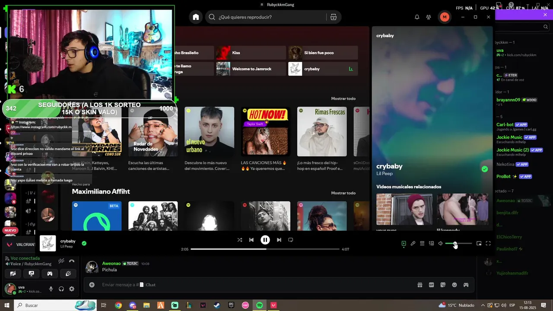553x311 pixels.
Task: Click 'Mostrar todo' for Maximiliano Affiht section
Action: (343, 193)
